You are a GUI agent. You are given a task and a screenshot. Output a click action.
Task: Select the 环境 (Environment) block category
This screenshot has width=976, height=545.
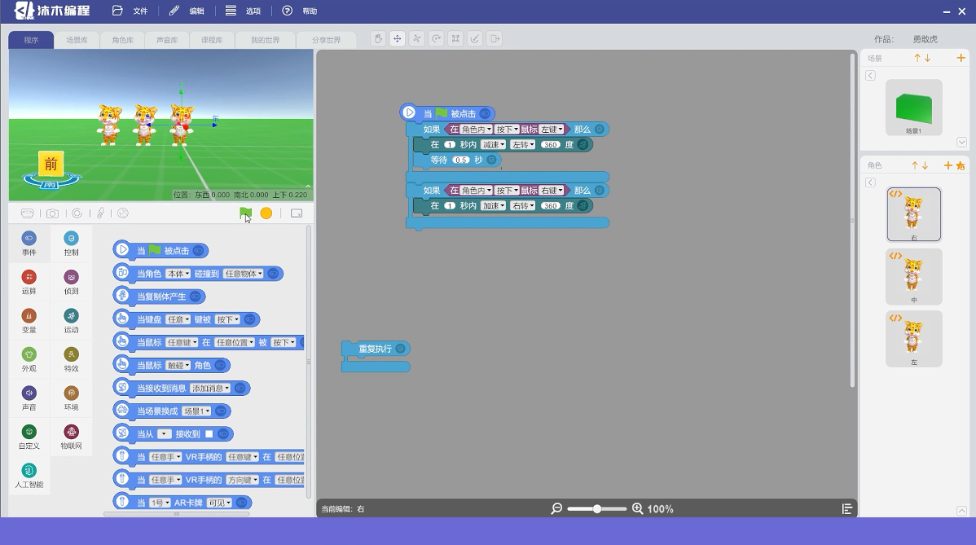(71, 398)
